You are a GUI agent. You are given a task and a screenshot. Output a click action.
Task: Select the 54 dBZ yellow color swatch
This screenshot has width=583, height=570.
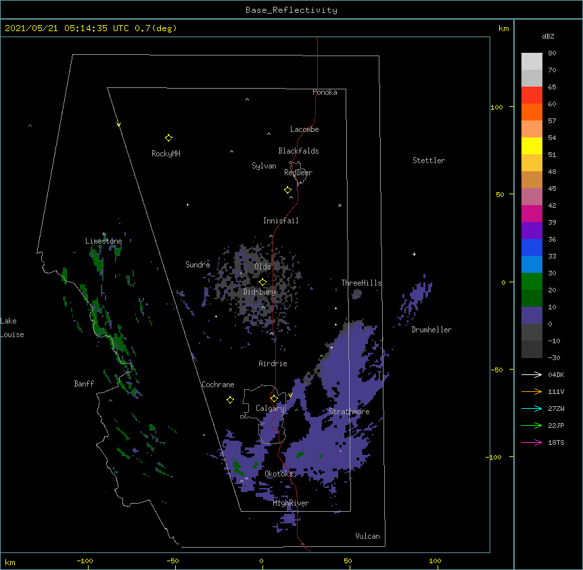532,146
